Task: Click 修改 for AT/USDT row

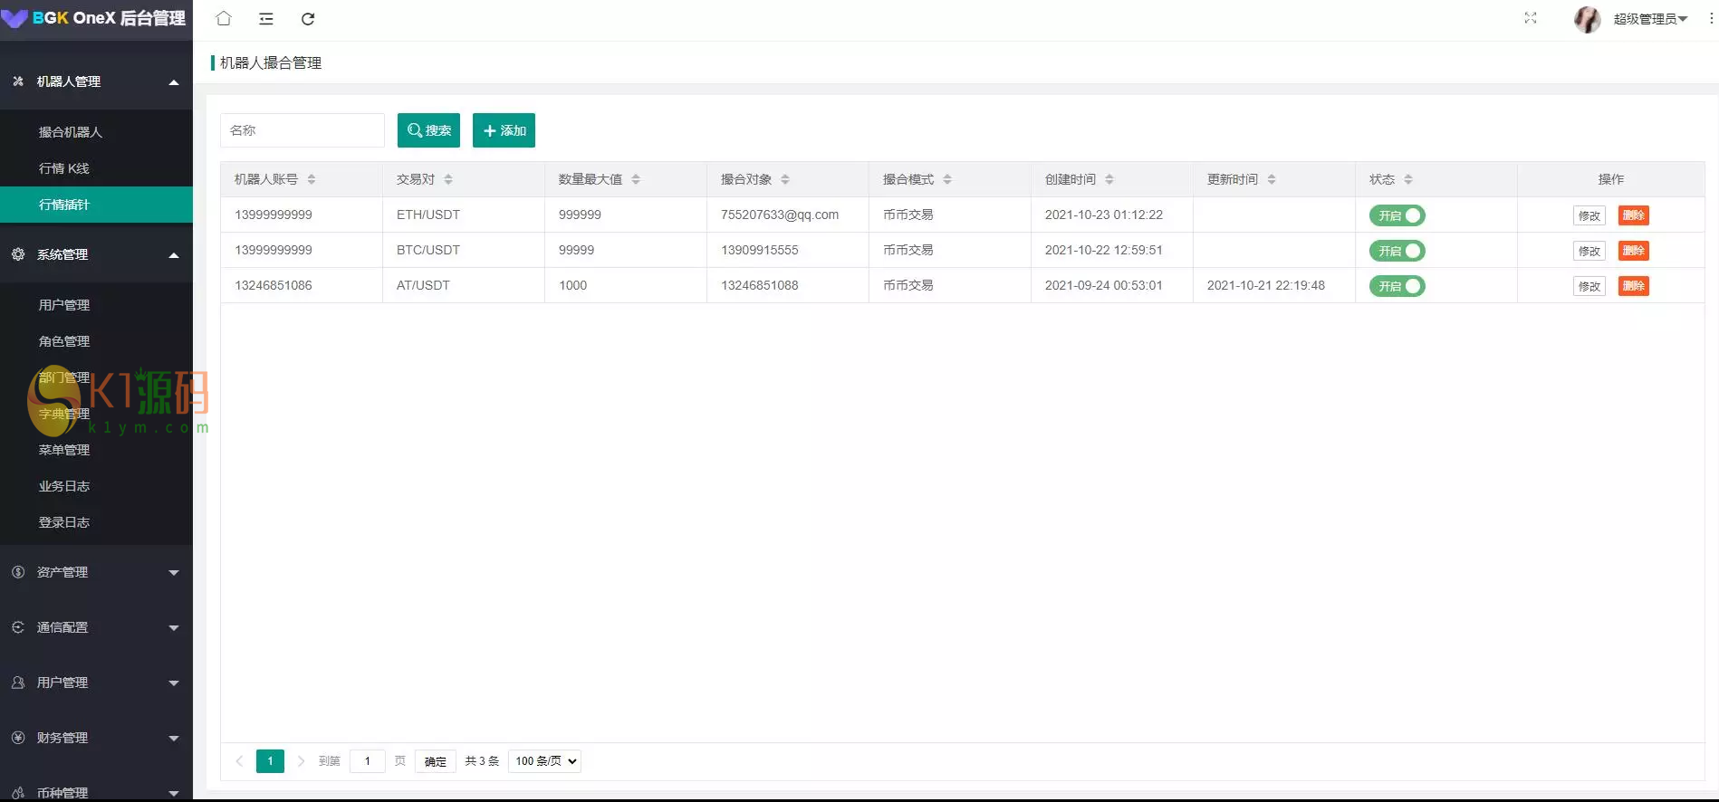Action: coord(1589,286)
